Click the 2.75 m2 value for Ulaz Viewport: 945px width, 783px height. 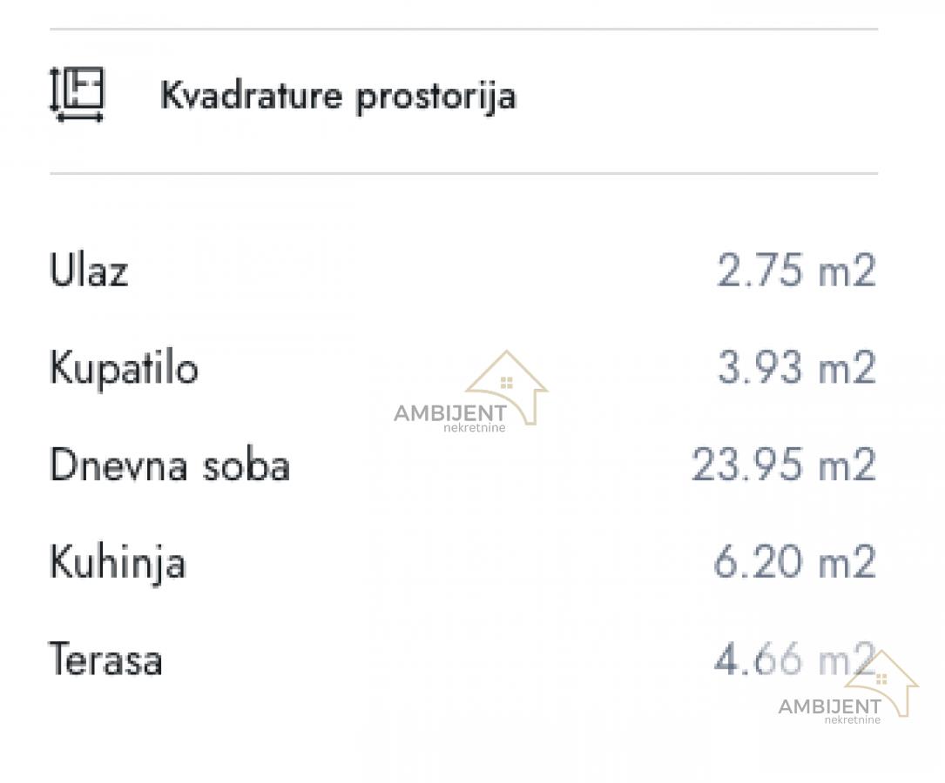[x=795, y=270]
